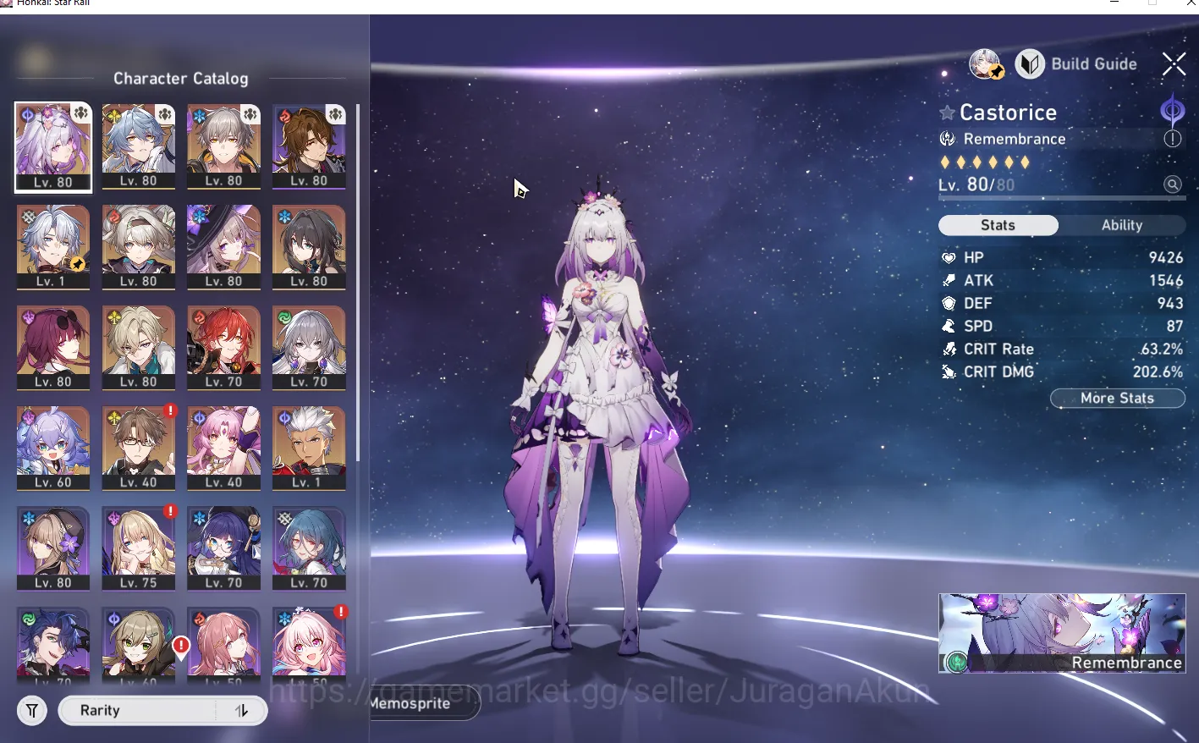Screen dimensions: 1199x743
Task: Click the team badge on Sunday's portrait
Action: click(x=165, y=113)
